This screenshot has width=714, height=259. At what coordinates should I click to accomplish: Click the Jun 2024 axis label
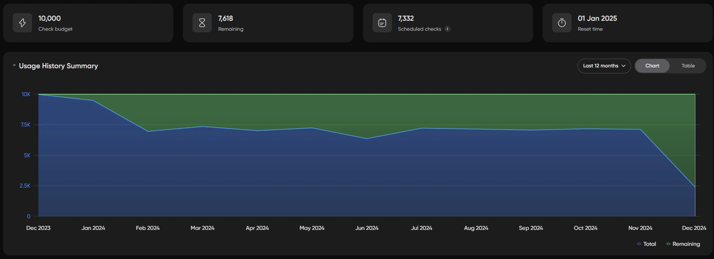point(367,228)
